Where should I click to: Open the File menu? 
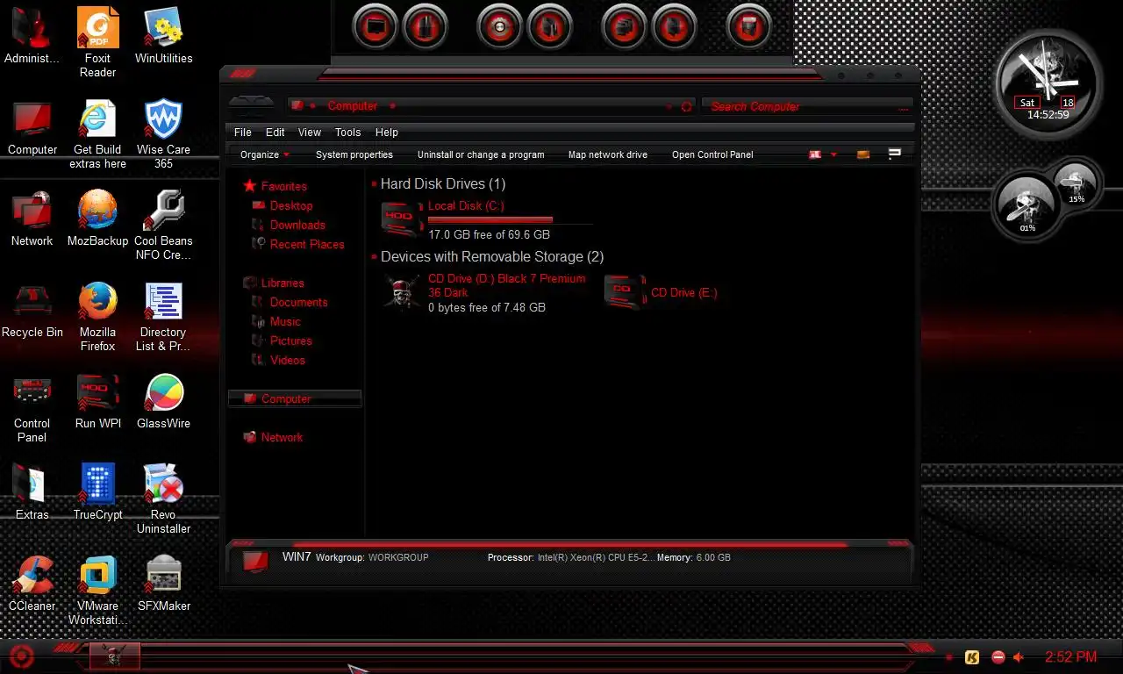tap(243, 133)
